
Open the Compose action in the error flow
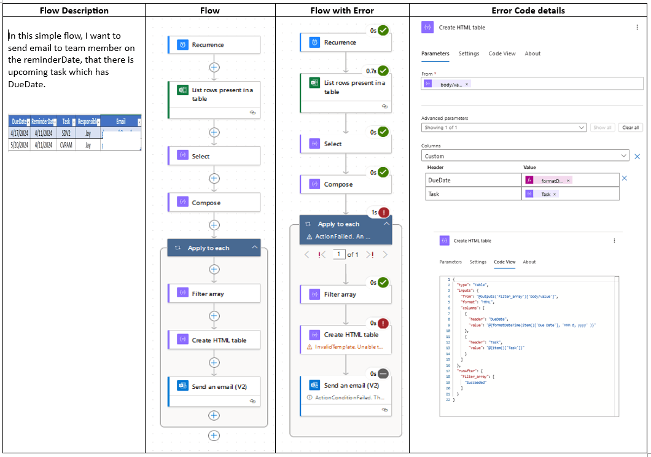[345, 184]
